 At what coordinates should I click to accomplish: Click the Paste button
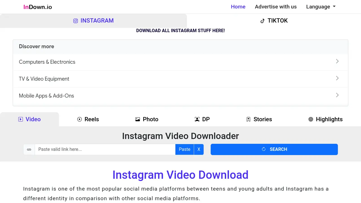click(x=184, y=149)
